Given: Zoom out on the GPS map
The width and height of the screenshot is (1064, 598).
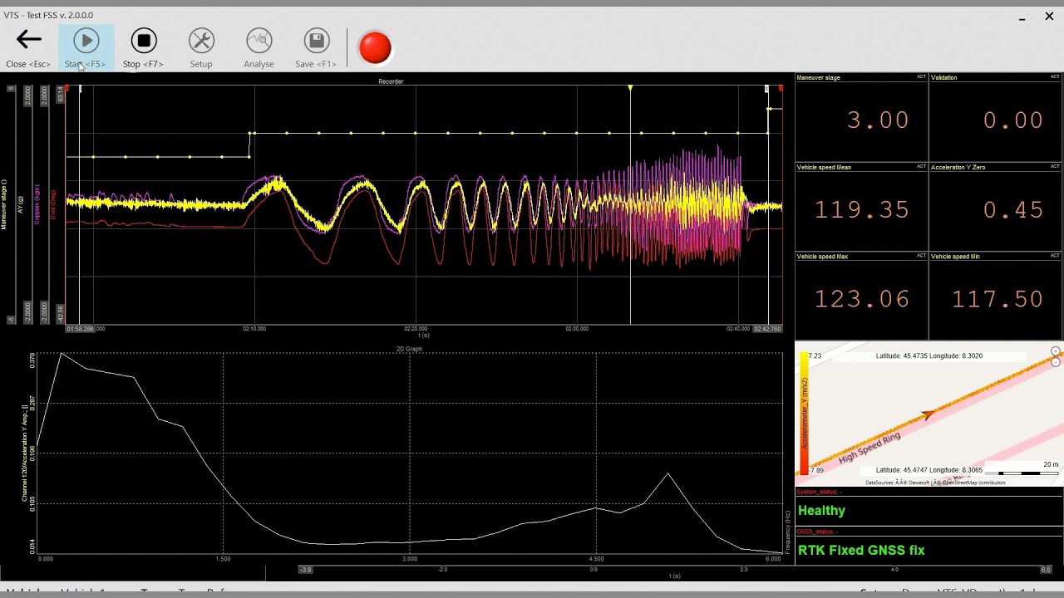Looking at the screenshot, I should click(1056, 362).
